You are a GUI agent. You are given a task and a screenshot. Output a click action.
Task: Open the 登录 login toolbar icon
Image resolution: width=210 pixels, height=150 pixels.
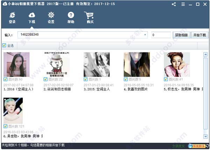12,18
